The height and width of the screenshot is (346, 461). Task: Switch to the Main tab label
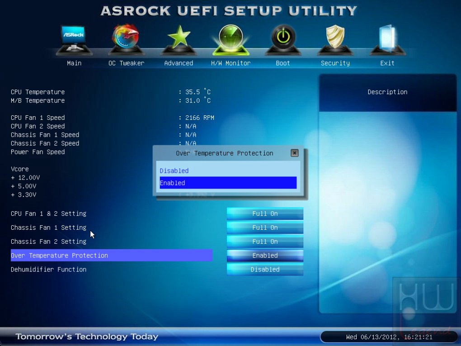point(74,63)
